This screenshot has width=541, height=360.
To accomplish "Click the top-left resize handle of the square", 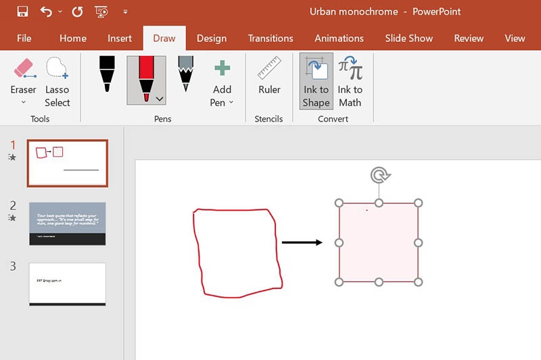I will click(339, 203).
